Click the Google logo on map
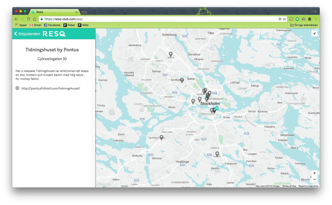Screen dimensions: 332x205 pyautogui.click(x=103, y=185)
